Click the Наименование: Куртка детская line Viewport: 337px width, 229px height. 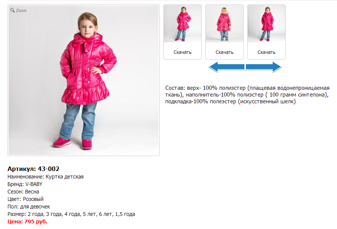point(45,177)
